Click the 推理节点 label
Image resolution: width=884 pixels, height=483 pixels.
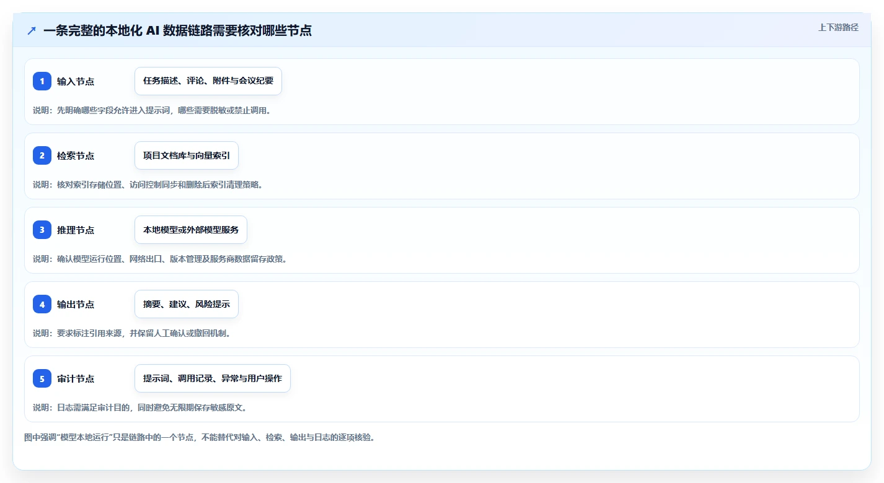[x=76, y=230]
